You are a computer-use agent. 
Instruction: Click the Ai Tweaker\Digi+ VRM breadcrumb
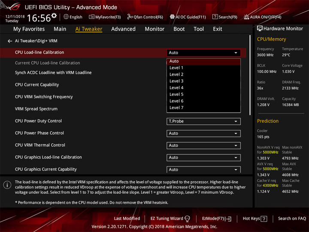point(36,41)
